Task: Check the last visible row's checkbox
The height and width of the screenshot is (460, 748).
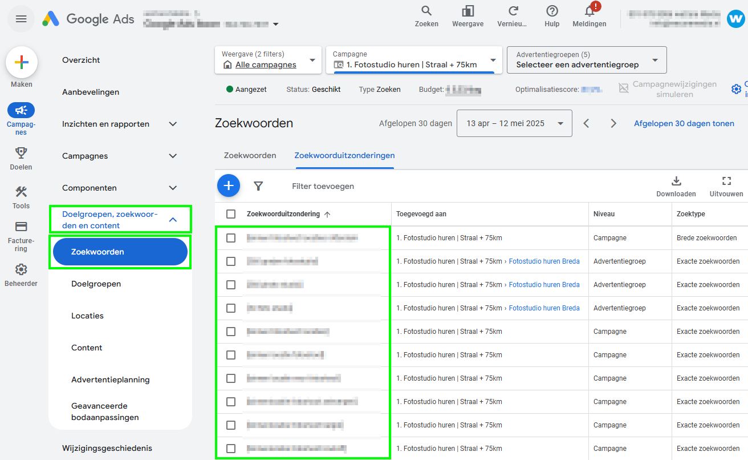Action: pyautogui.click(x=231, y=449)
